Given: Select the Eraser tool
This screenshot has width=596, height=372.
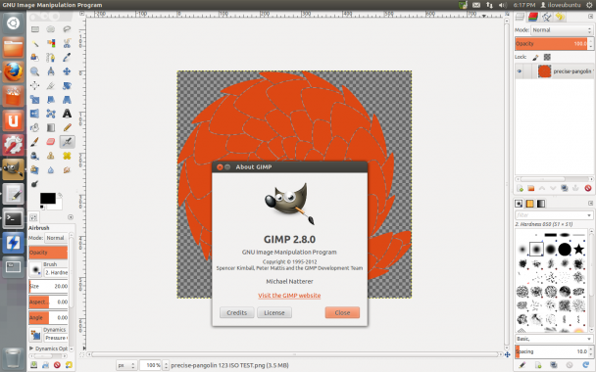Looking at the screenshot, I should point(51,142).
